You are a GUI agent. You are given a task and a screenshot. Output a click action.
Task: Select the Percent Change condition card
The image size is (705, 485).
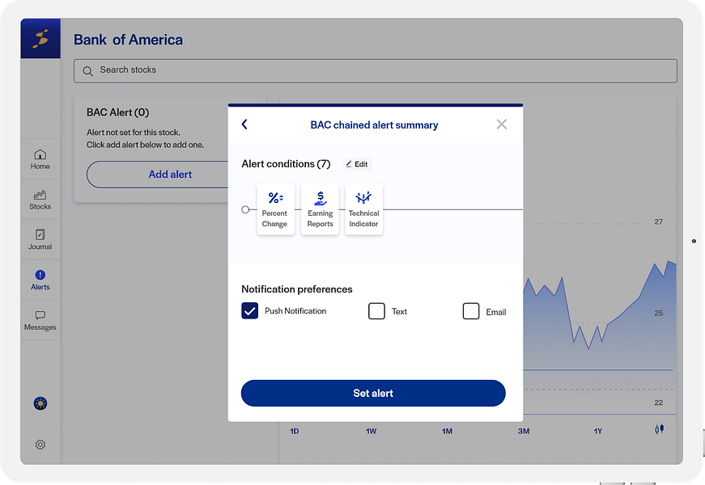coord(276,209)
